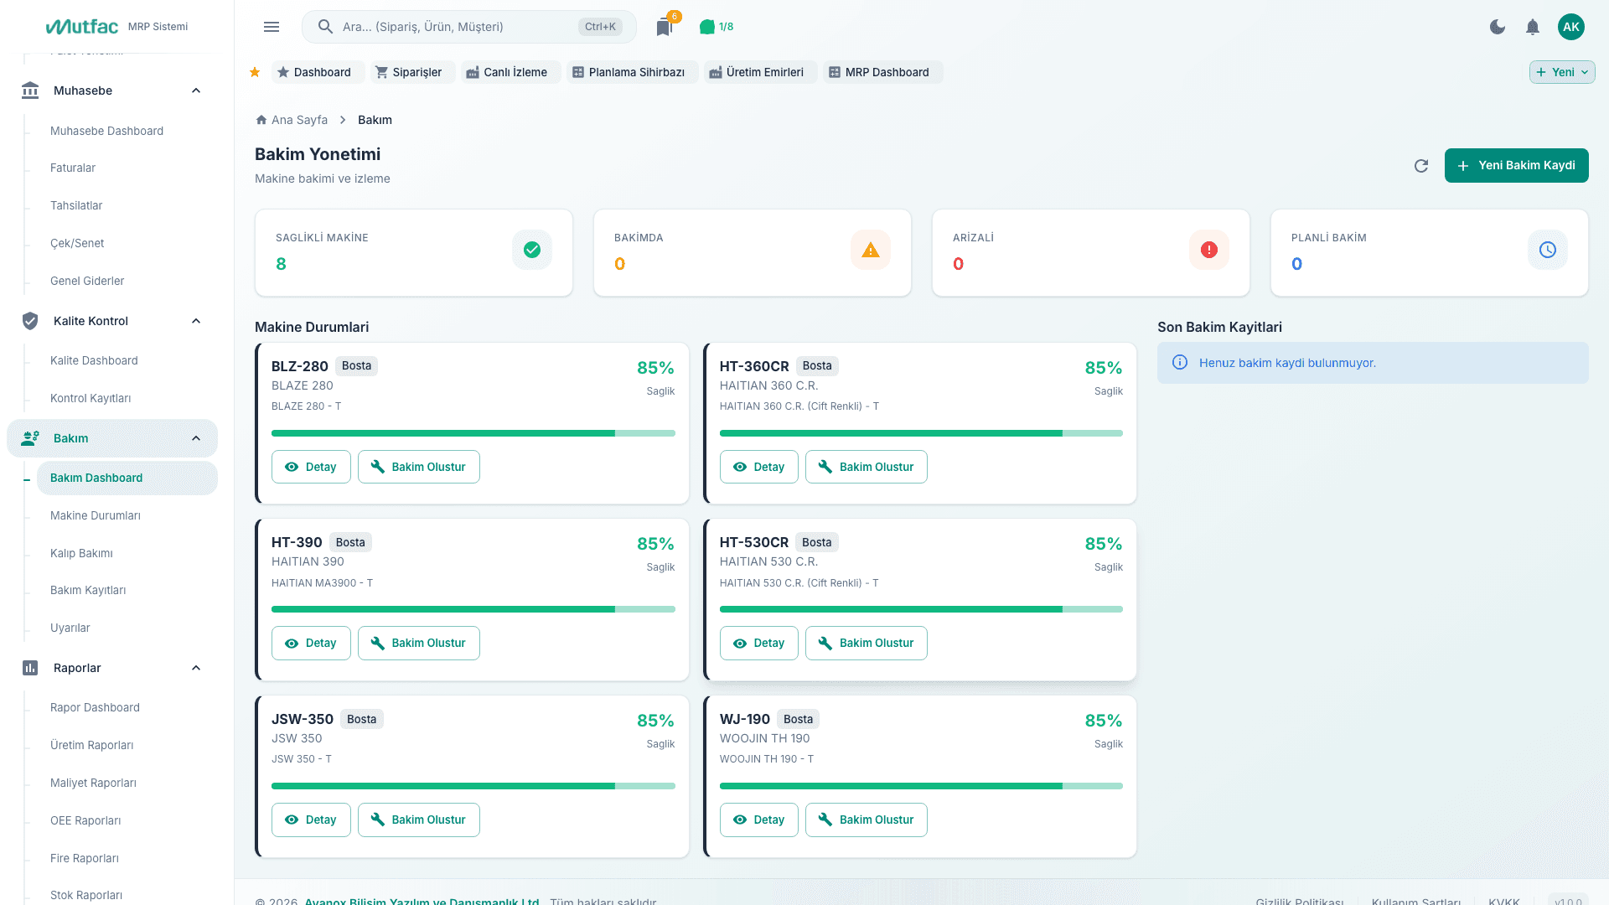This screenshot has height=905, width=1609.
Task: Click the WJ-190 health progress bar
Action: [x=921, y=786]
